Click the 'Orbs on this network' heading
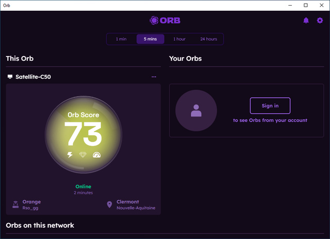The height and width of the screenshot is (239, 330). click(x=40, y=225)
